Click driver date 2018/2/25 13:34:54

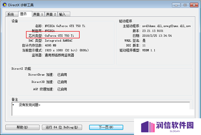pos(157,36)
